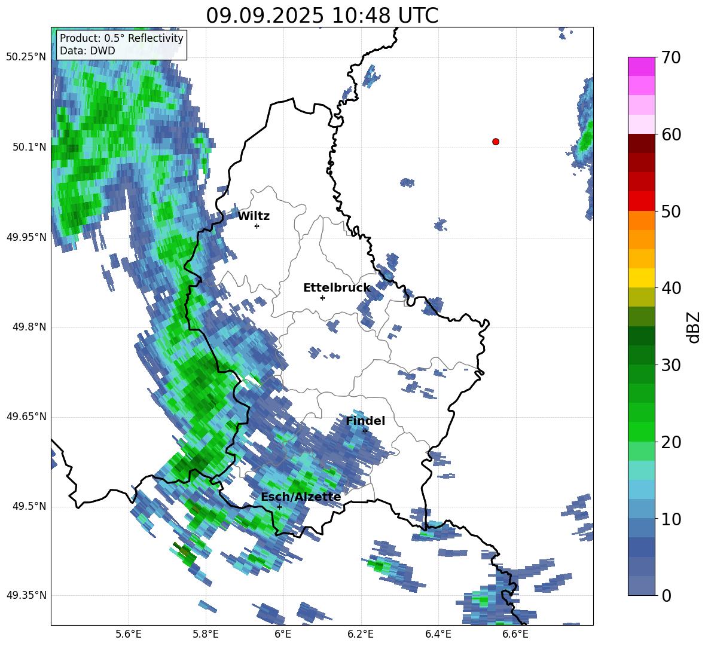Select the Esch/Alzette city label
The width and height of the screenshot is (708, 646).
301,497
